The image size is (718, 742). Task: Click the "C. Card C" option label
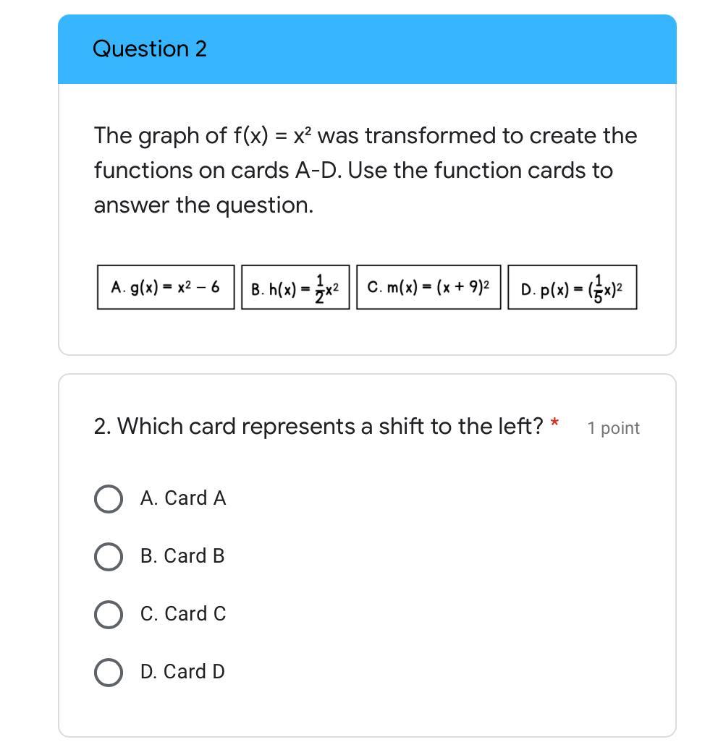(183, 614)
